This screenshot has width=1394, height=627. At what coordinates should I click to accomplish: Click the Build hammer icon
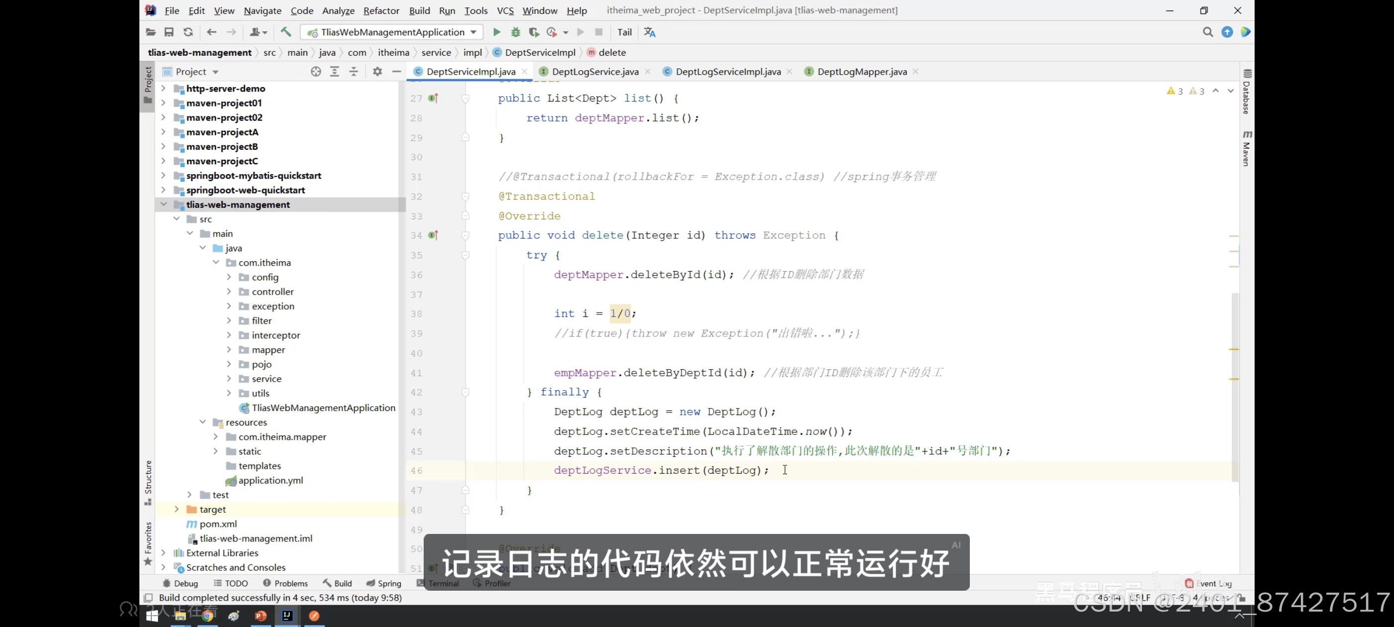point(286,32)
